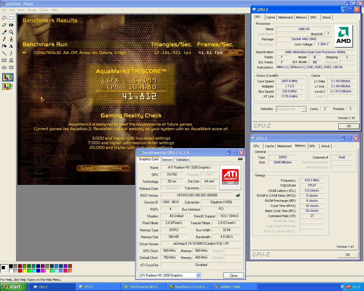This screenshot has height=291, width=364.
Task: Pick the magenta color swatch
Action: pyautogui.click(x=43, y=271)
